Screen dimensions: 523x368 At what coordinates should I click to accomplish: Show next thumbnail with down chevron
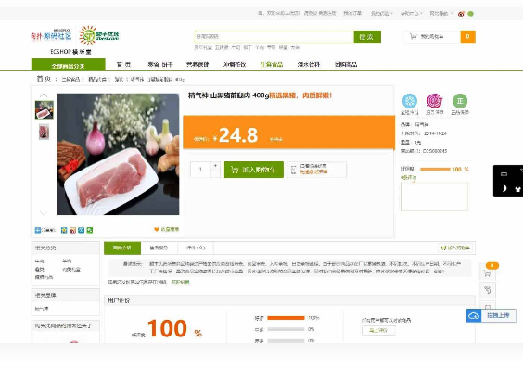pos(44,212)
